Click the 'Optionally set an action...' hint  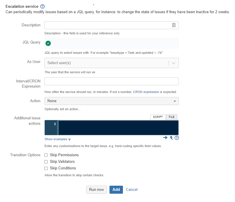coord(62,109)
